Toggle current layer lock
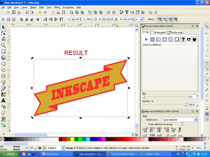This screenshot has width=210, height=157. click(44, 148)
